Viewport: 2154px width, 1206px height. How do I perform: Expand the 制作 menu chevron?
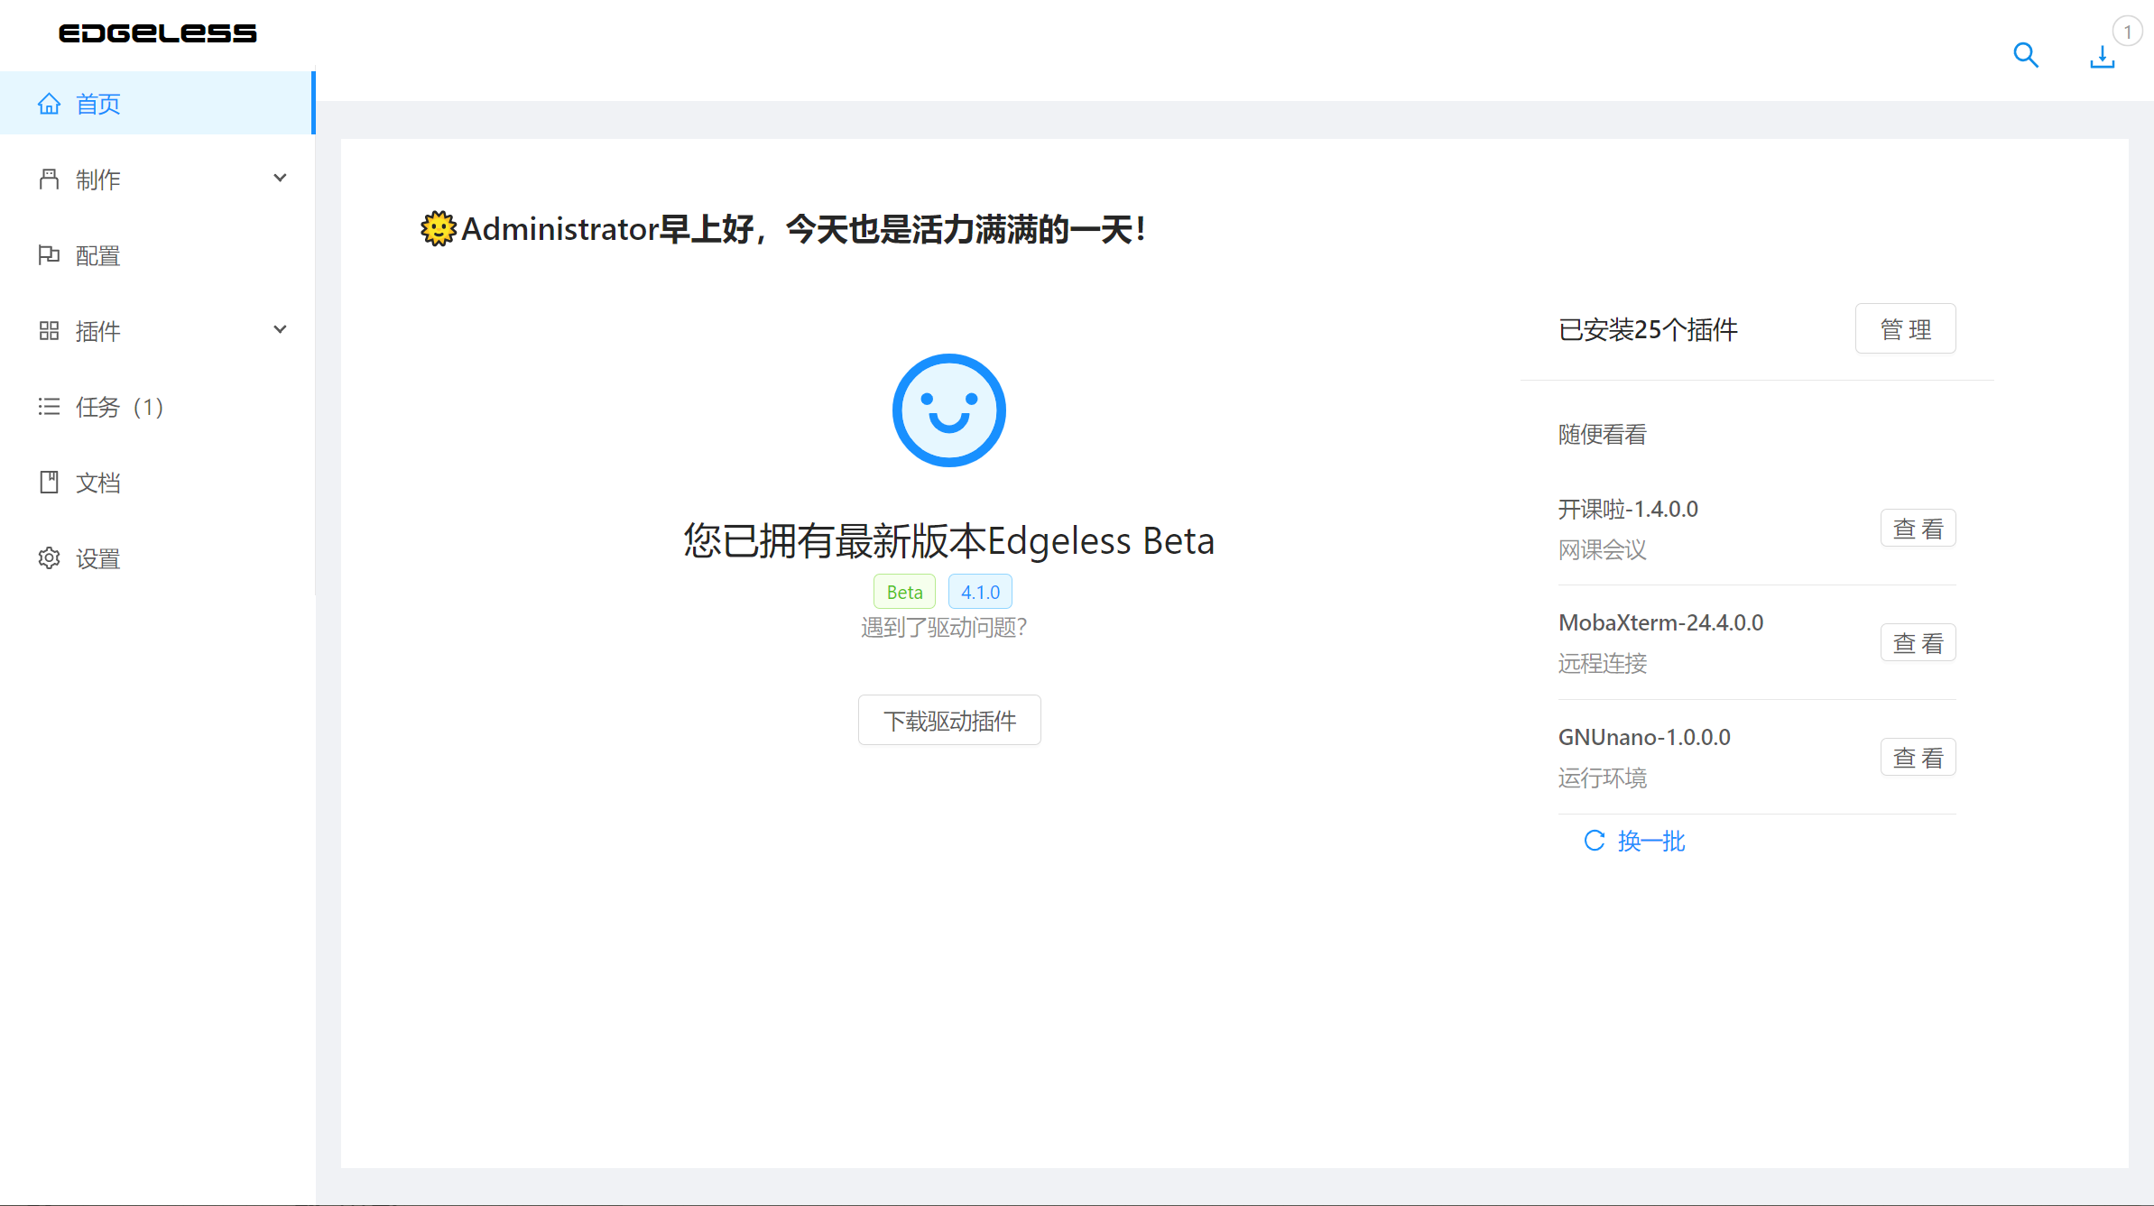(280, 179)
